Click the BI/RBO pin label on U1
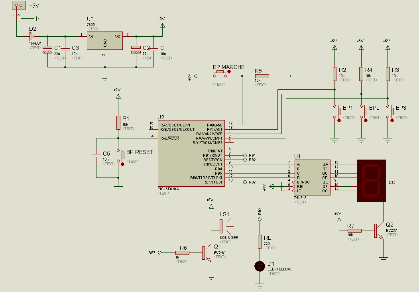 303,182
